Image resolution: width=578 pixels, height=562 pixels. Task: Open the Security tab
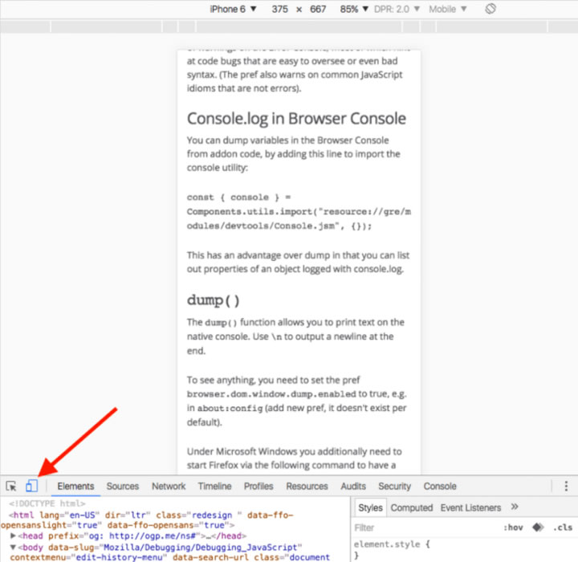tap(394, 486)
